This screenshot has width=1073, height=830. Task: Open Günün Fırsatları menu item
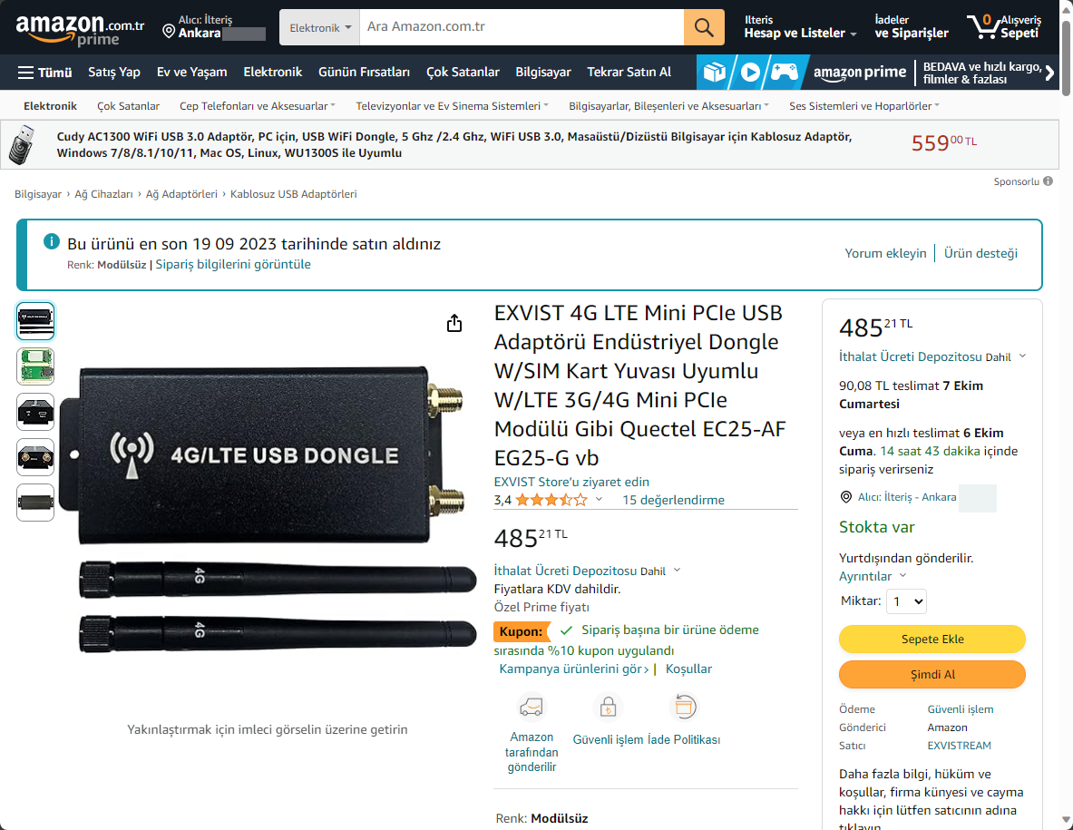[364, 72]
